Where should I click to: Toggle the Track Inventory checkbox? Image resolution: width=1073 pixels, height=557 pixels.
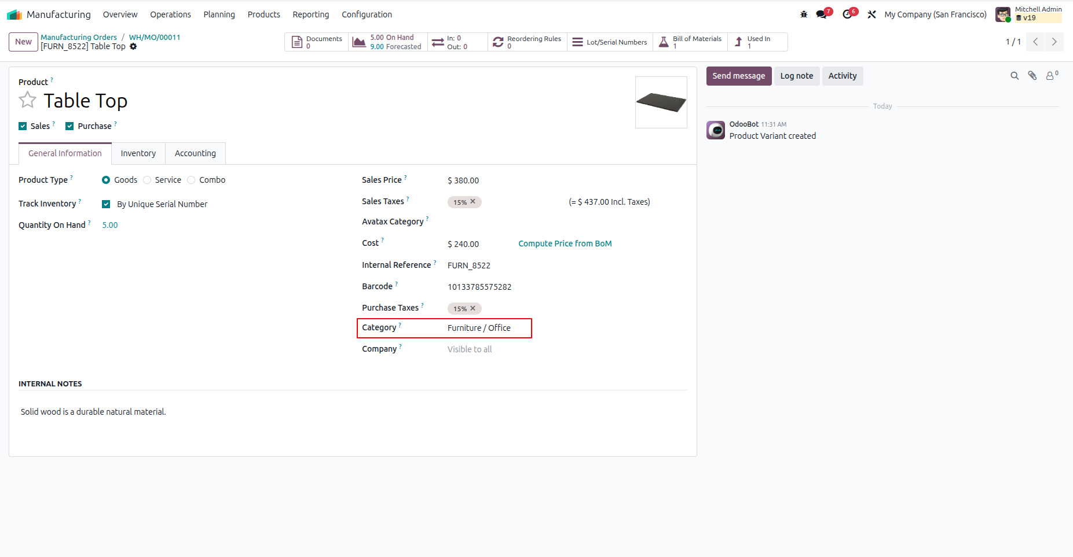106,204
